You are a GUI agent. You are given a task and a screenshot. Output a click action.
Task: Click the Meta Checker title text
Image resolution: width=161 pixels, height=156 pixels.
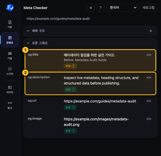(36, 8)
